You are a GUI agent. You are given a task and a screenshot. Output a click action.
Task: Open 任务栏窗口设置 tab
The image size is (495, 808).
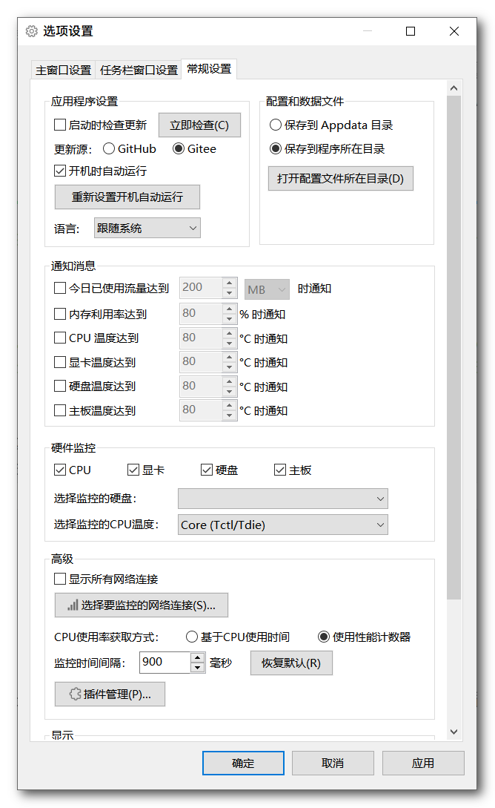139,70
